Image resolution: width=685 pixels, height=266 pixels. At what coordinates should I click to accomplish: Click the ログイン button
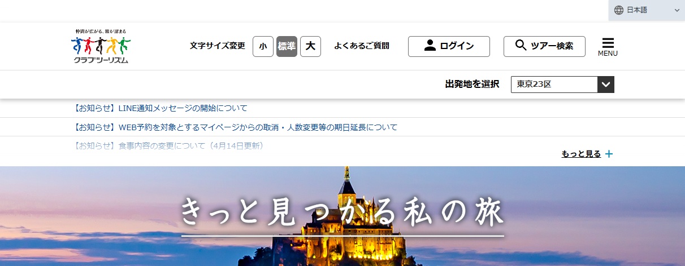point(449,46)
